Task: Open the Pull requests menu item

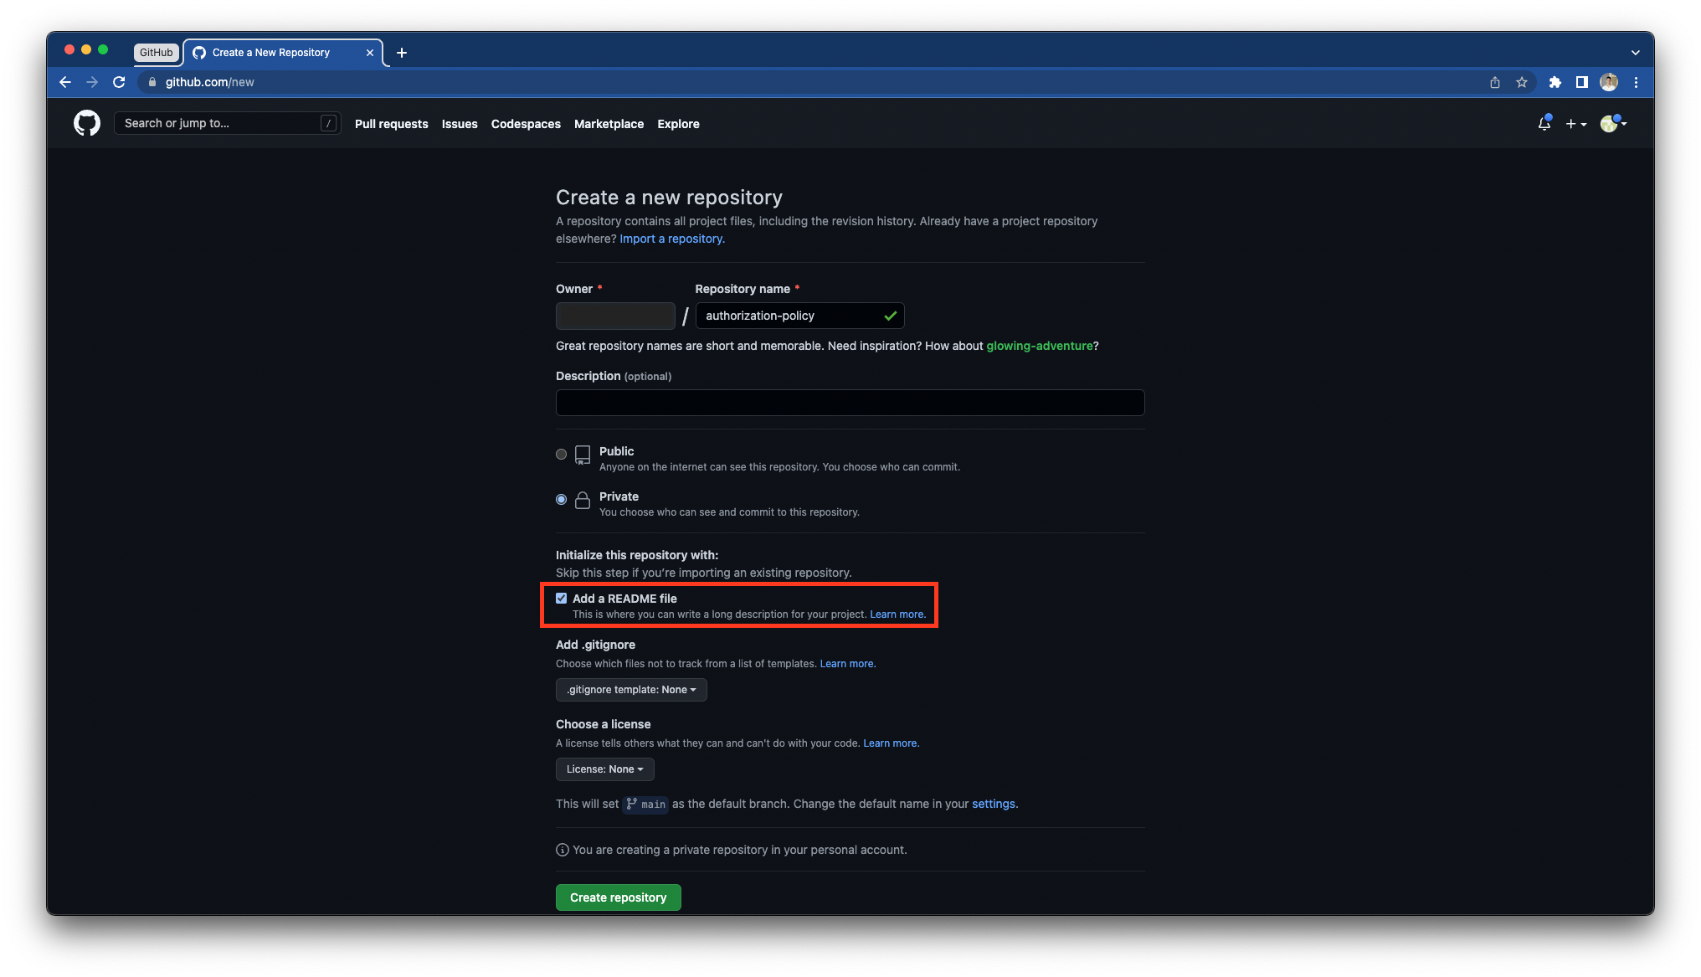Action: 392,123
